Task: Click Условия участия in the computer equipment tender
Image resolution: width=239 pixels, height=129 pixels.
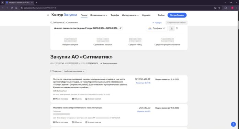Action: point(93,122)
